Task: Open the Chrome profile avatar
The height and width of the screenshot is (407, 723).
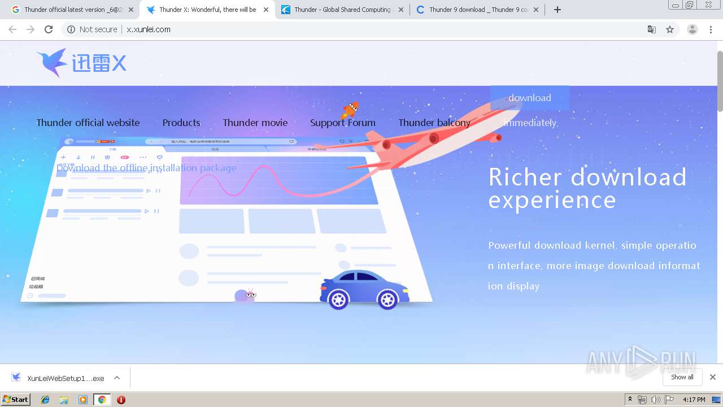Action: (692, 29)
